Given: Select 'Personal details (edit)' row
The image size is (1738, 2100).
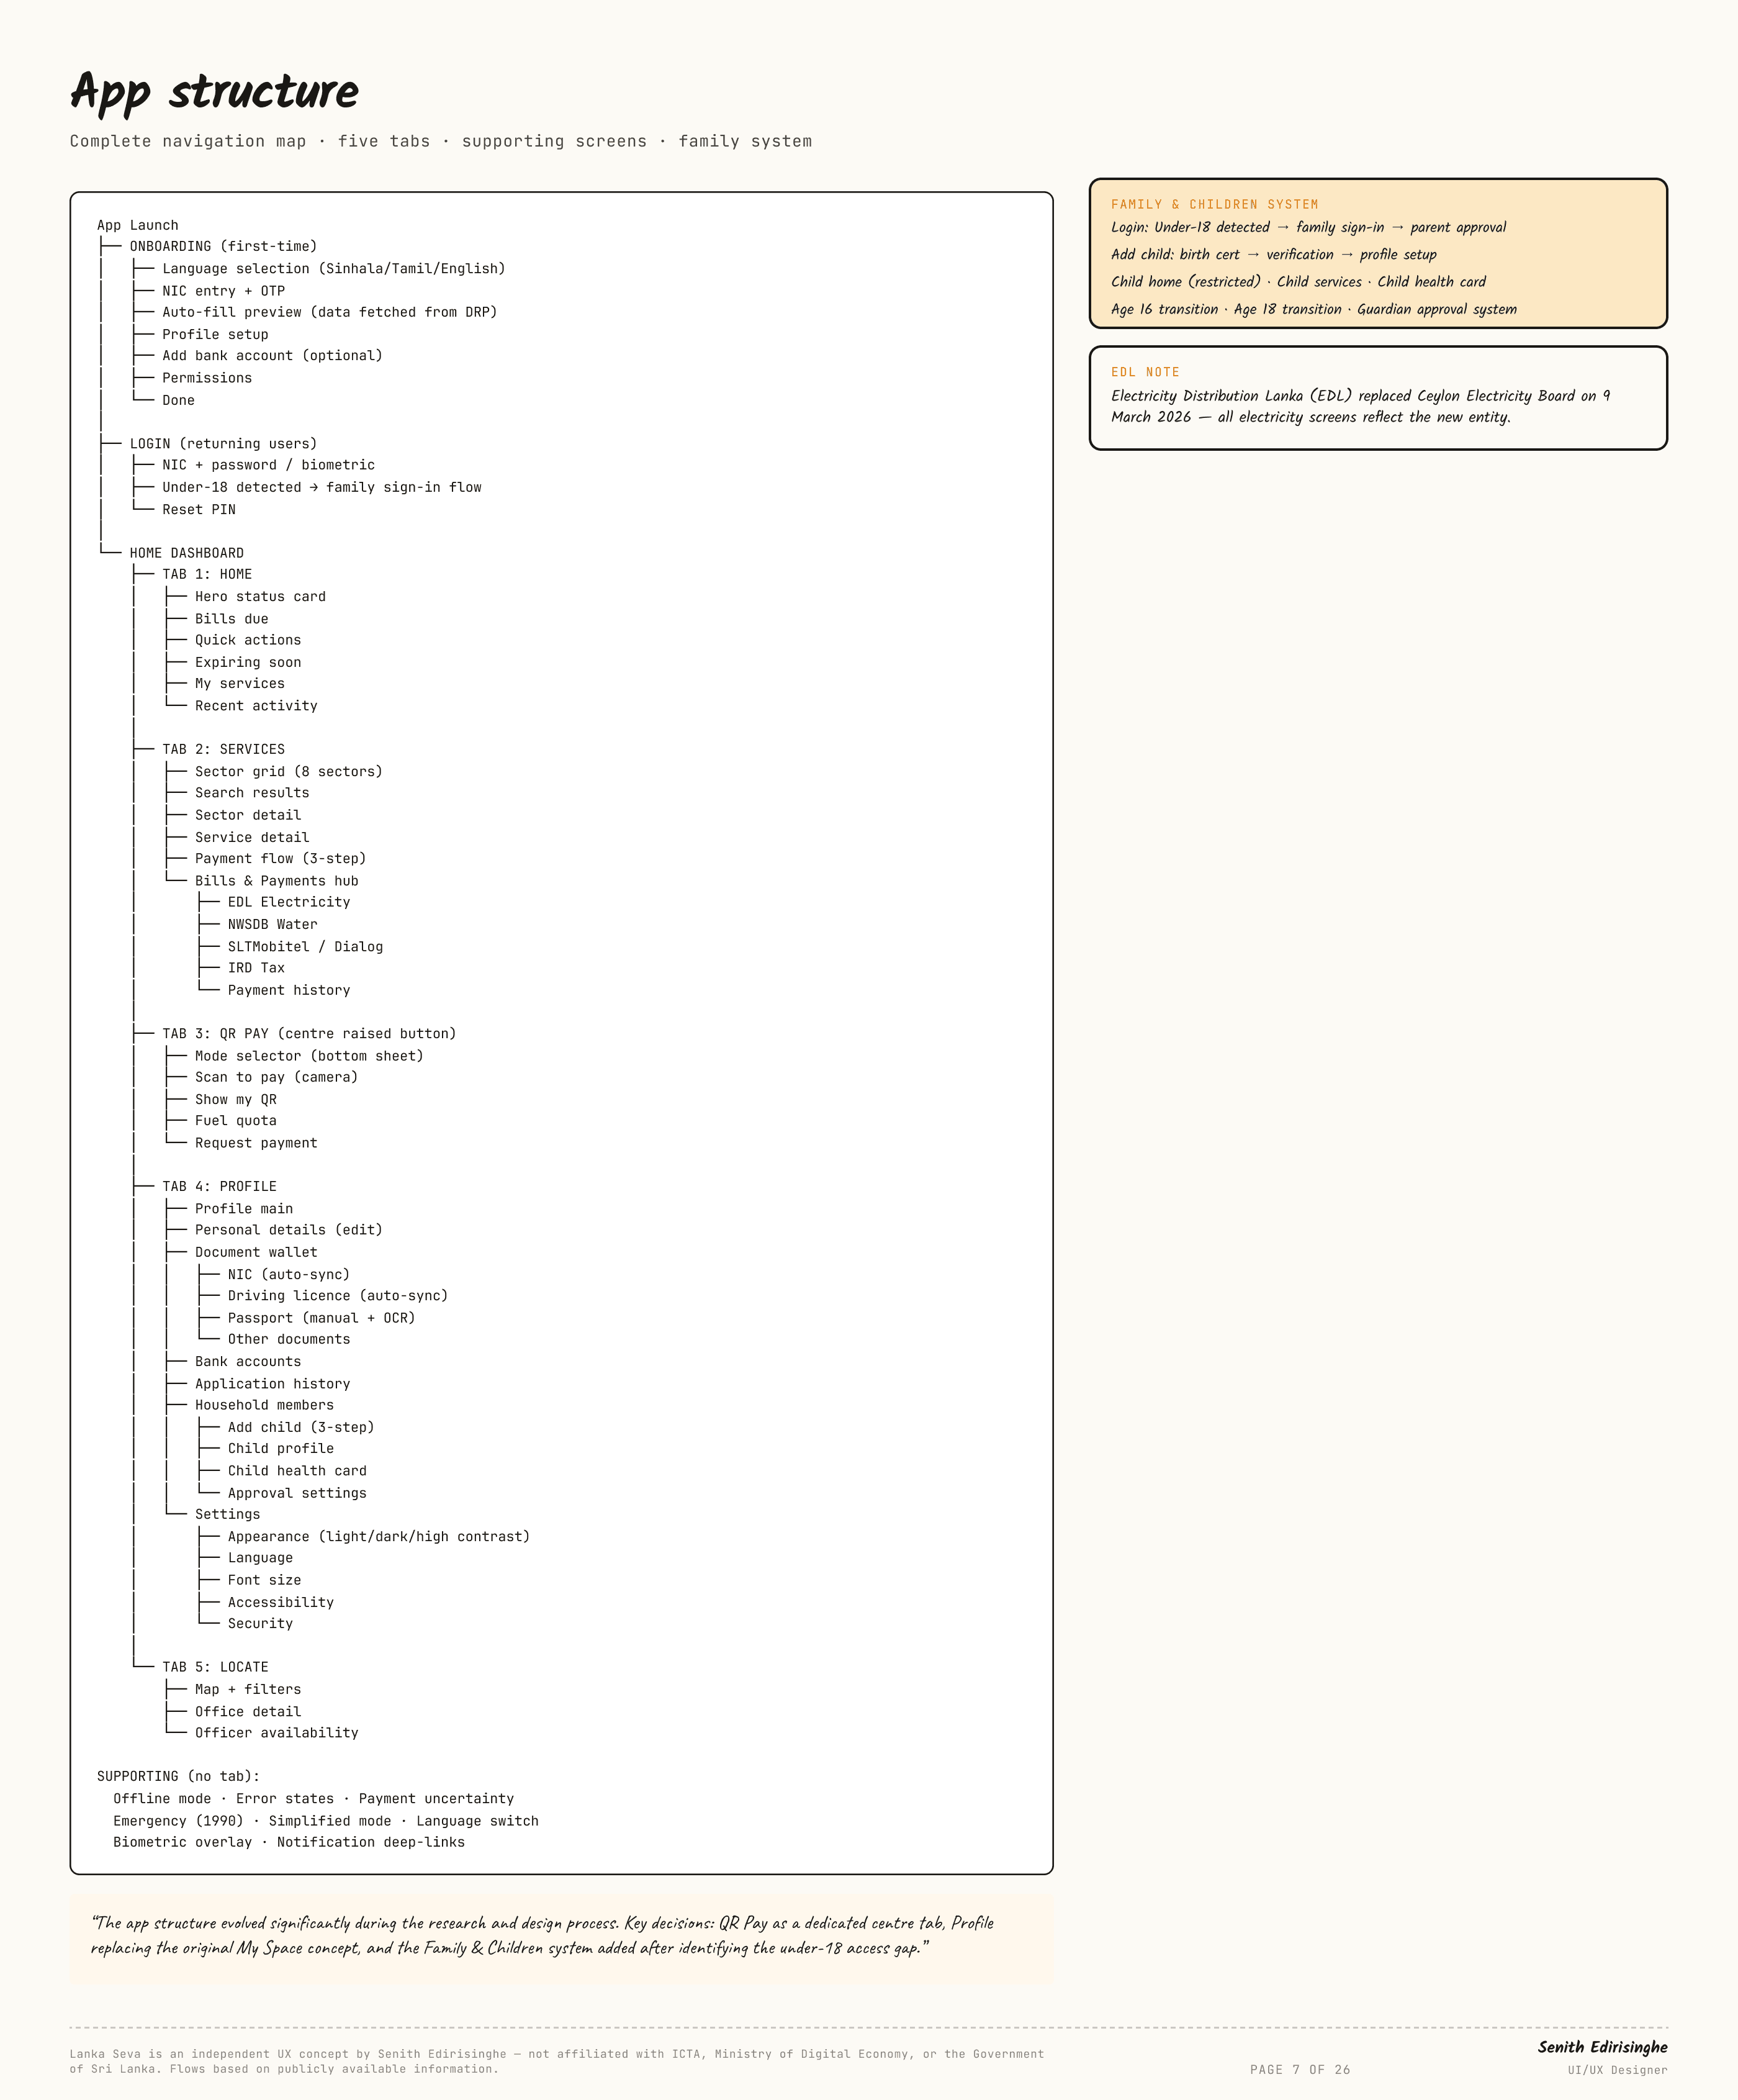Looking at the screenshot, I should (x=289, y=1230).
